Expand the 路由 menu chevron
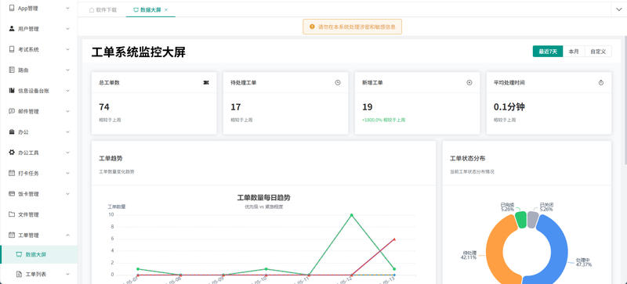This screenshot has width=627, height=284. 67,70
